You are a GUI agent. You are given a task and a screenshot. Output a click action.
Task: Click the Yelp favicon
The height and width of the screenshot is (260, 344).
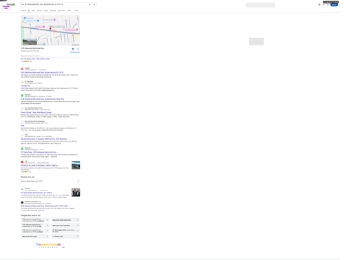pos(22,162)
